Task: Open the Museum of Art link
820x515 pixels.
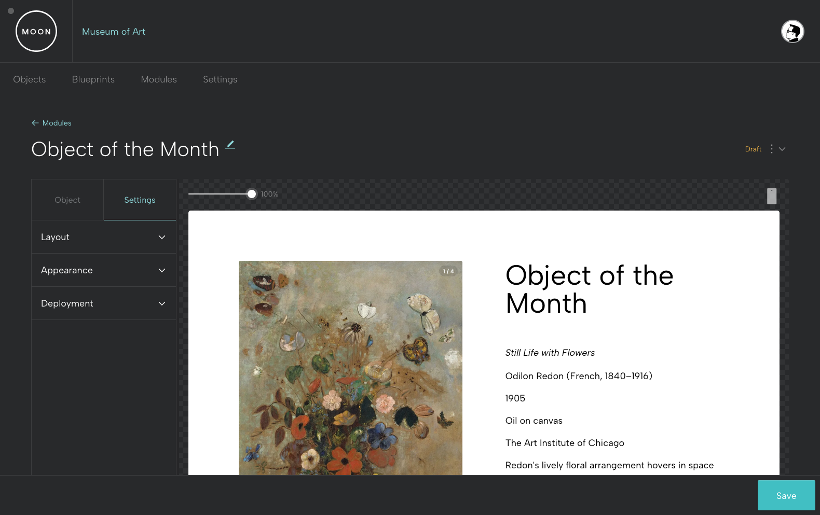Action: pos(114,32)
